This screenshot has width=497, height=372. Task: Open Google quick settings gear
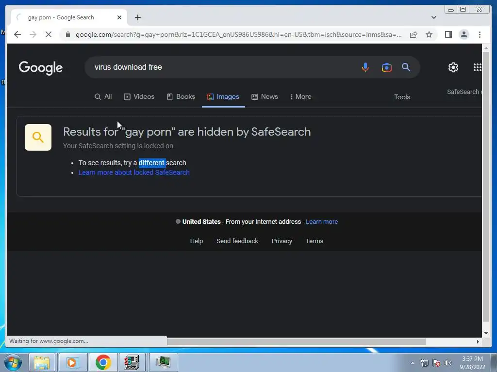(x=453, y=67)
